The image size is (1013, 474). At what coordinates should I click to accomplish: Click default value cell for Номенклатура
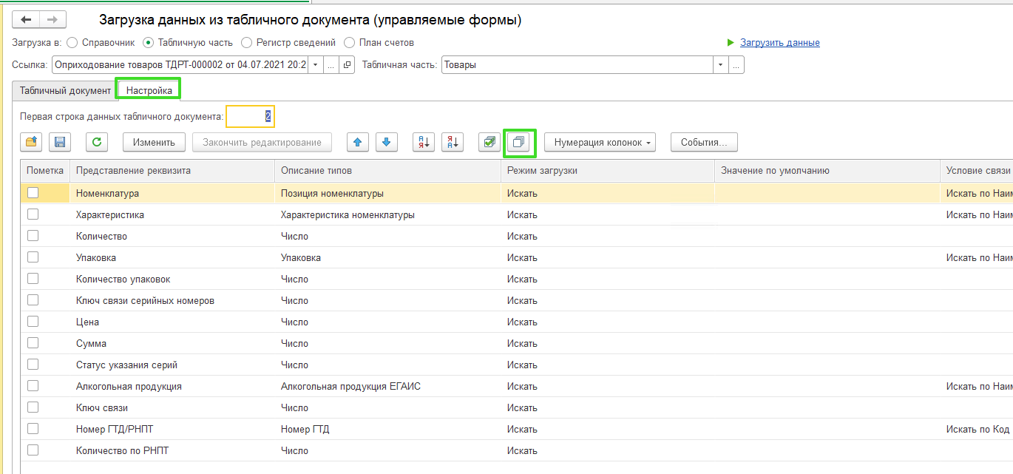[827, 193]
